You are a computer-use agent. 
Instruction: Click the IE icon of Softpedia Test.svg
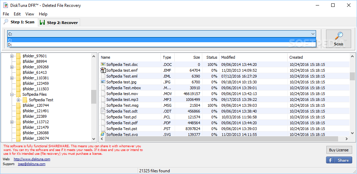pyautogui.click(x=103, y=134)
